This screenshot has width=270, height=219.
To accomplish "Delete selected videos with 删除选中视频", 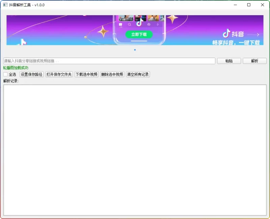I will click(x=112, y=74).
